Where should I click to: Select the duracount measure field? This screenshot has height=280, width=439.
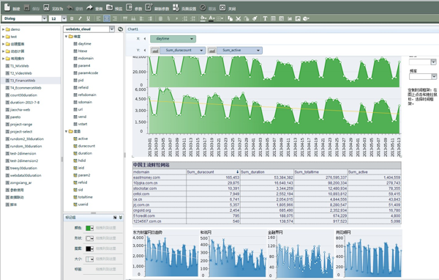(86, 146)
